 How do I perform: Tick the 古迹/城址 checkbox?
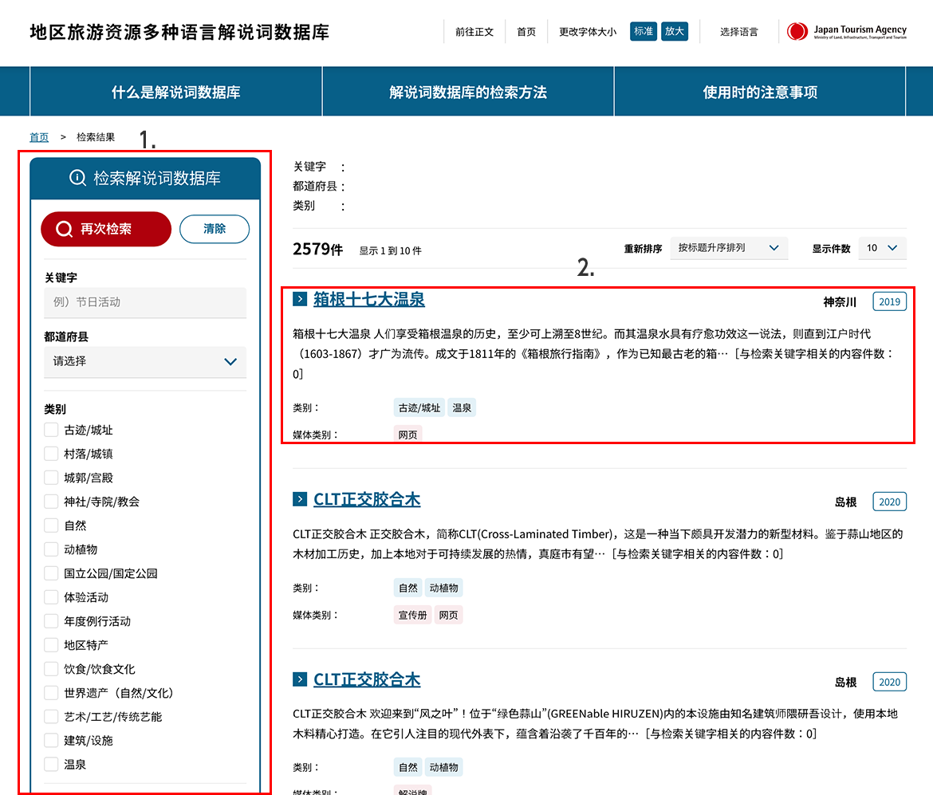(x=51, y=430)
